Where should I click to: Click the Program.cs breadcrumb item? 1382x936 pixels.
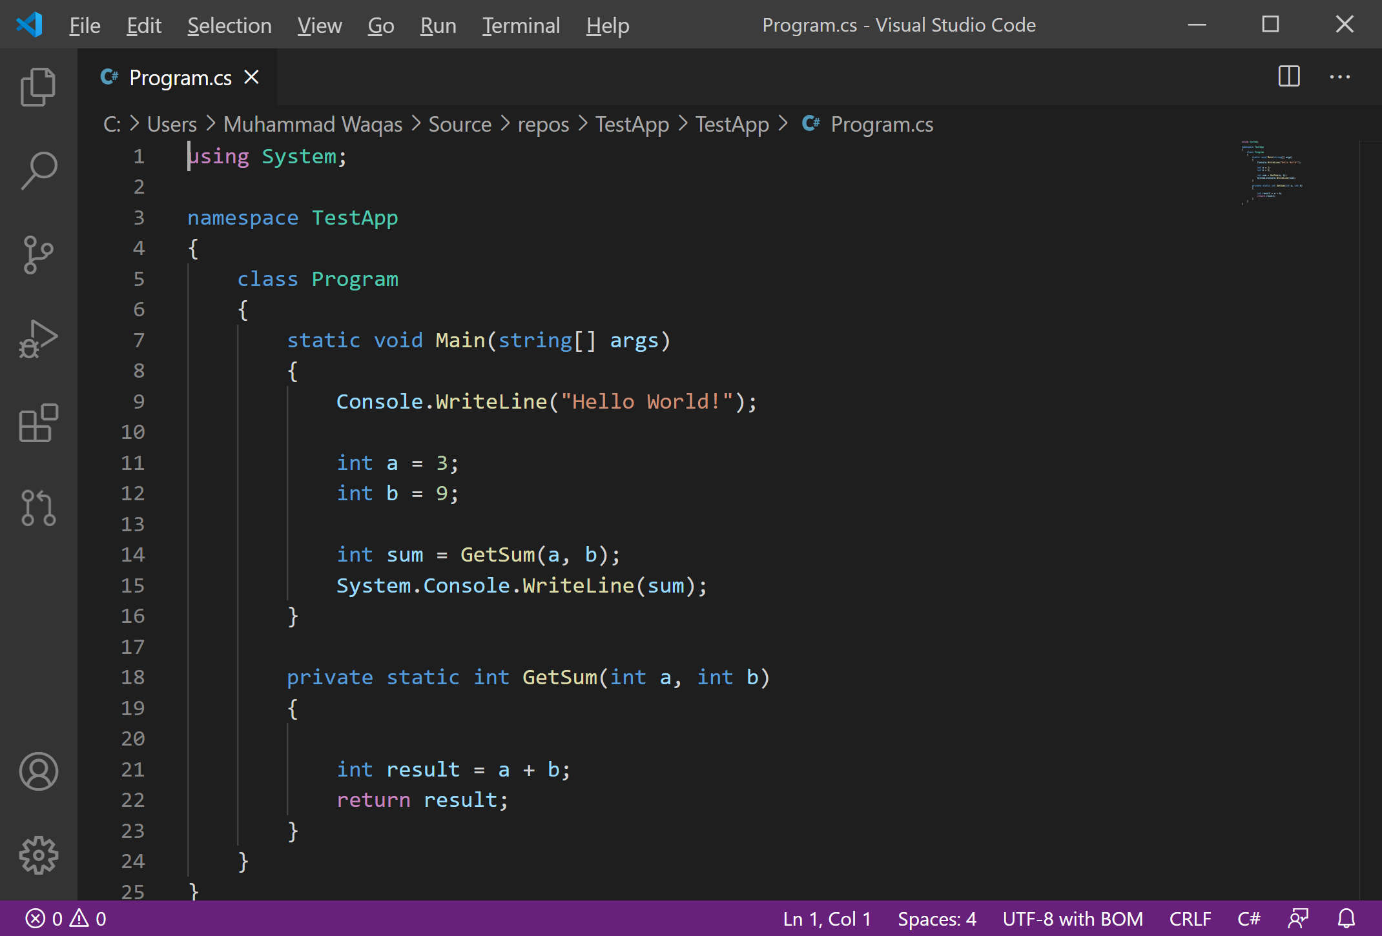[883, 125]
